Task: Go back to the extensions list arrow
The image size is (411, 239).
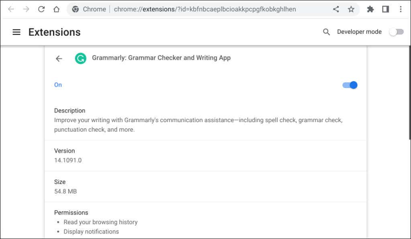Action: (x=59, y=59)
